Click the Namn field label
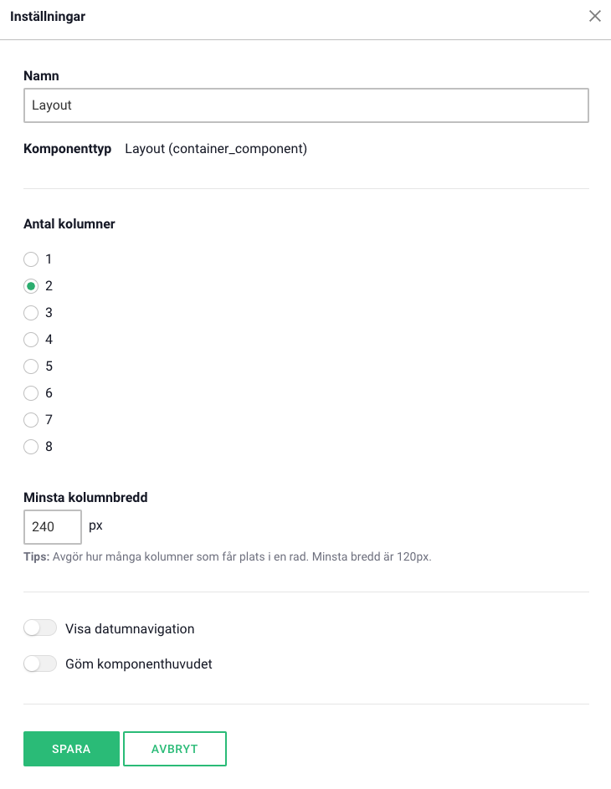The width and height of the screenshot is (611, 789). (41, 76)
